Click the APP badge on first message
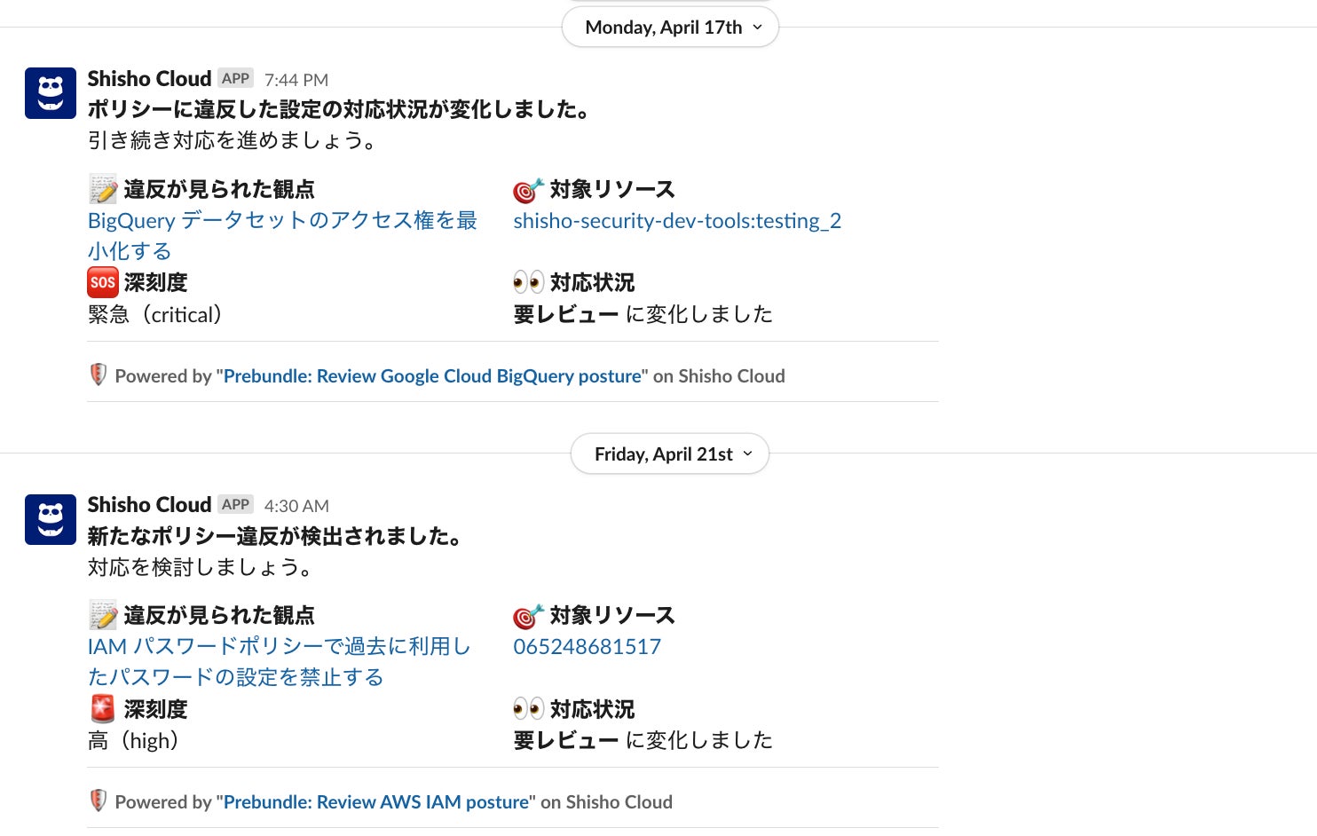This screenshot has height=836, width=1317. tap(235, 78)
